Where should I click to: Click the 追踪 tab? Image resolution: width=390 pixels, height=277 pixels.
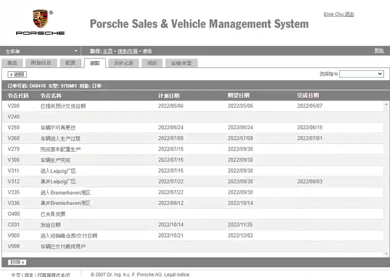click(95, 63)
